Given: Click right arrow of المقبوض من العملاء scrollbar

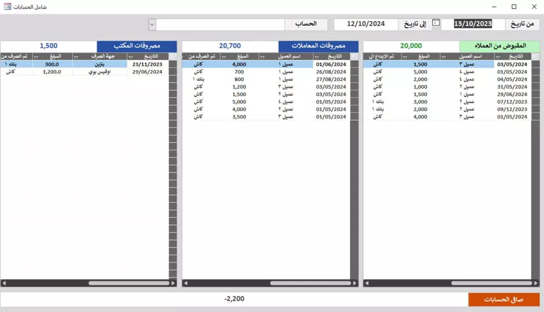Looking at the screenshot, I should click(536, 283).
